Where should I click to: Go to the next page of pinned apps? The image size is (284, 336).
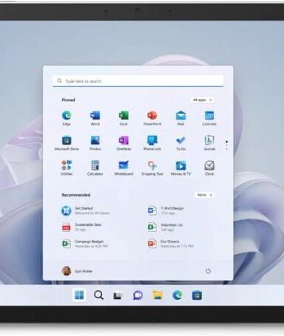pos(226,148)
